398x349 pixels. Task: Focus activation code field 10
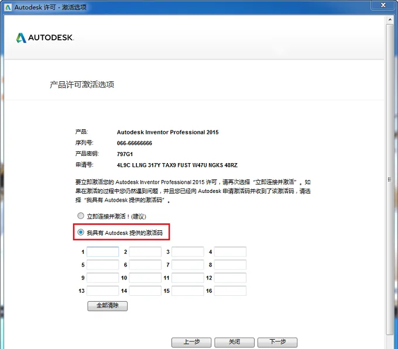[145, 278]
